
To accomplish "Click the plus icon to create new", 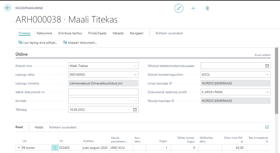I will click(x=193, y=8).
